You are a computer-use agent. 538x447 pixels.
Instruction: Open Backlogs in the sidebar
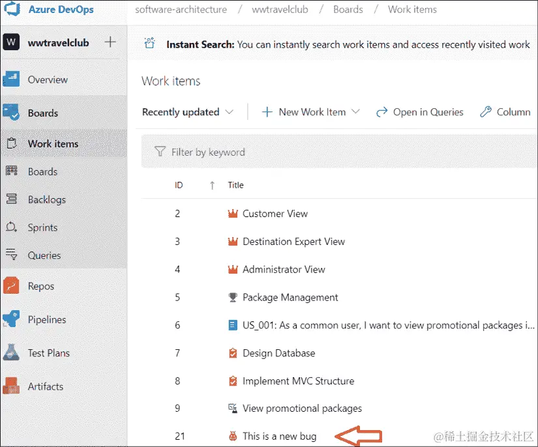pos(47,199)
